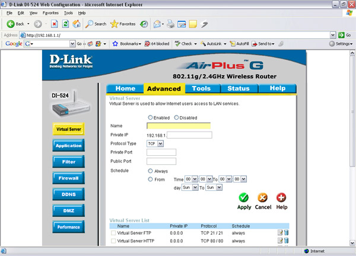This screenshot has width=356, height=256.
Task: Click the browser Refresh toolbar icon
Action: tap(65, 24)
